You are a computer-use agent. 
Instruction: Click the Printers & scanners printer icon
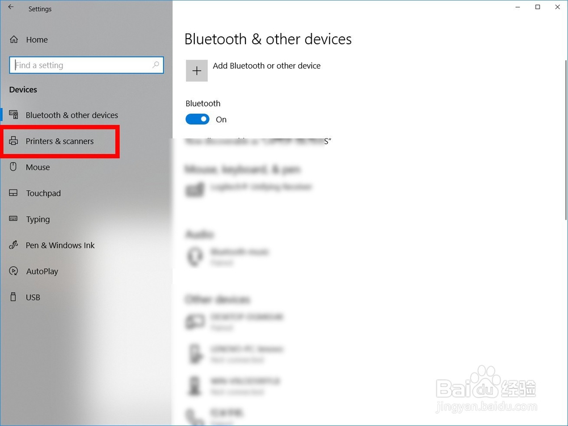pos(14,141)
